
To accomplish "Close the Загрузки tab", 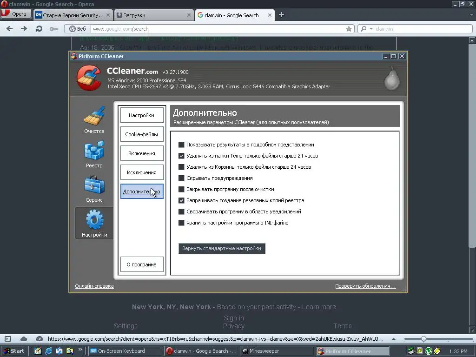I will click(x=189, y=15).
